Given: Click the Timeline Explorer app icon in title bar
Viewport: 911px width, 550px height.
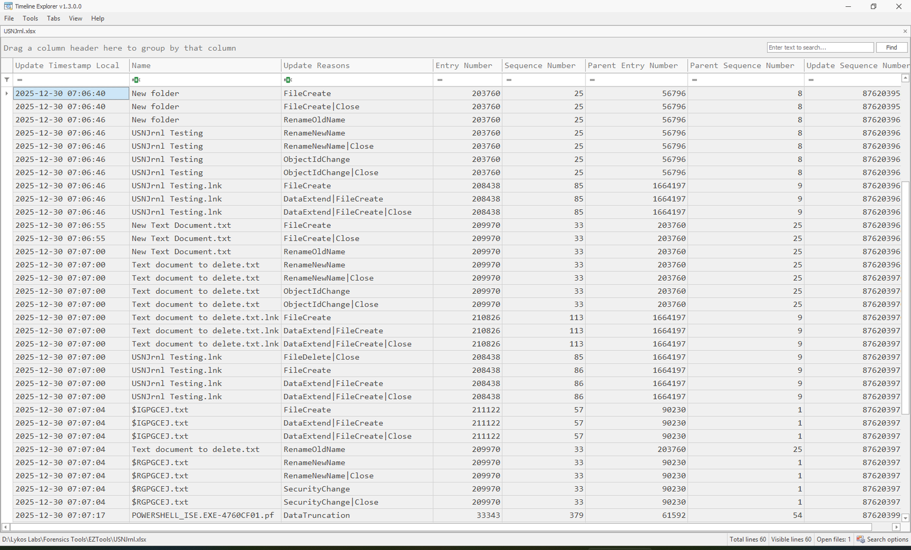Looking at the screenshot, I should point(8,6).
